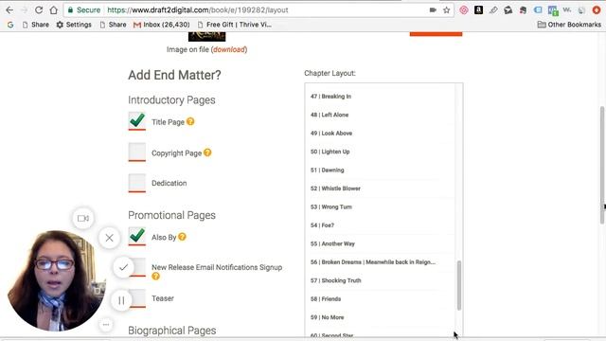
Task: Open Other Bookmarks folder
Action: pyautogui.click(x=569, y=25)
